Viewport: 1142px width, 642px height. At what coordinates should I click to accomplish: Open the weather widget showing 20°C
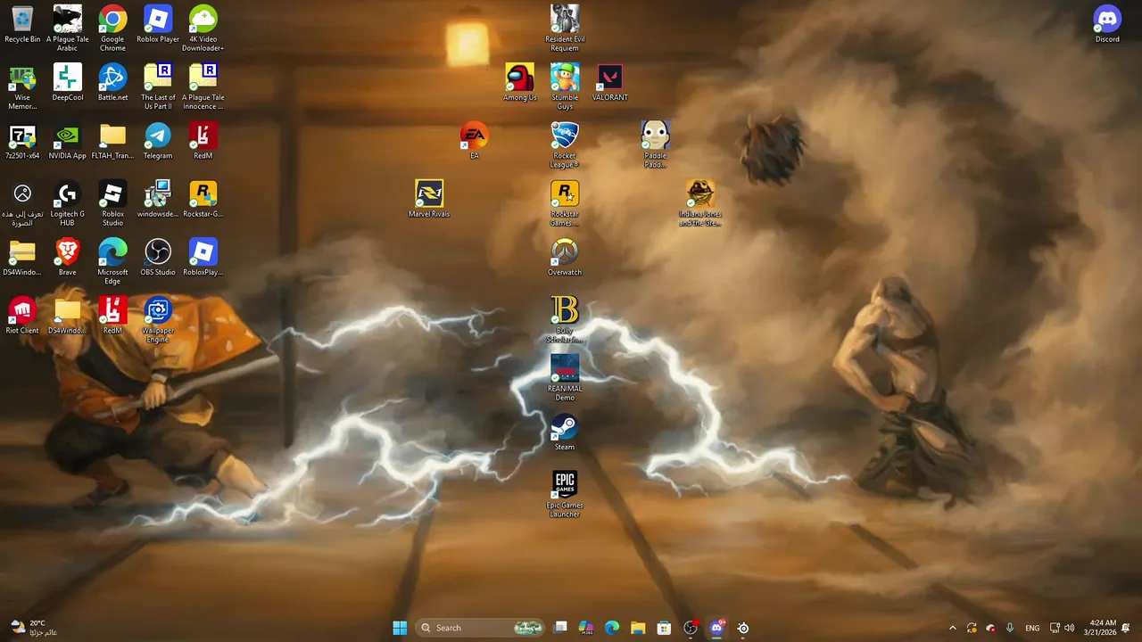(x=34, y=628)
